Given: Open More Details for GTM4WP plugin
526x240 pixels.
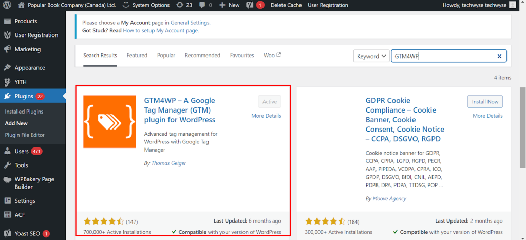Looking at the screenshot, I should coord(266,116).
